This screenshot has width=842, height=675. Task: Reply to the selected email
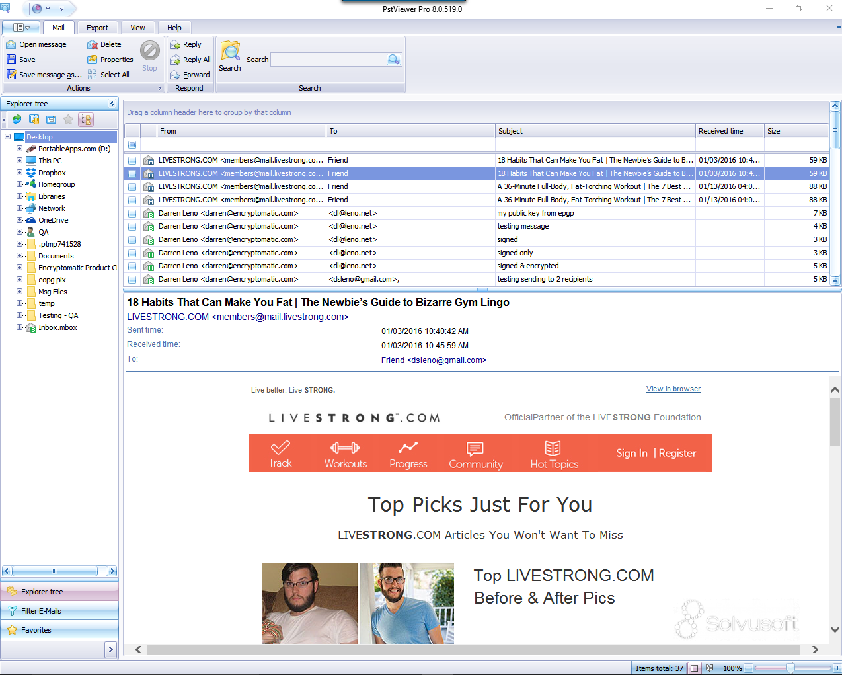(x=186, y=44)
